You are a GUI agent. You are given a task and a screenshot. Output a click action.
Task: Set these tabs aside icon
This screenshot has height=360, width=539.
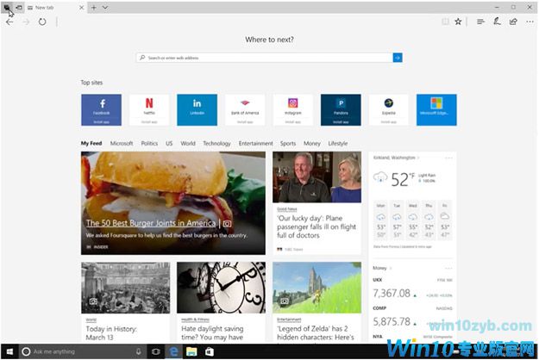click(x=19, y=8)
